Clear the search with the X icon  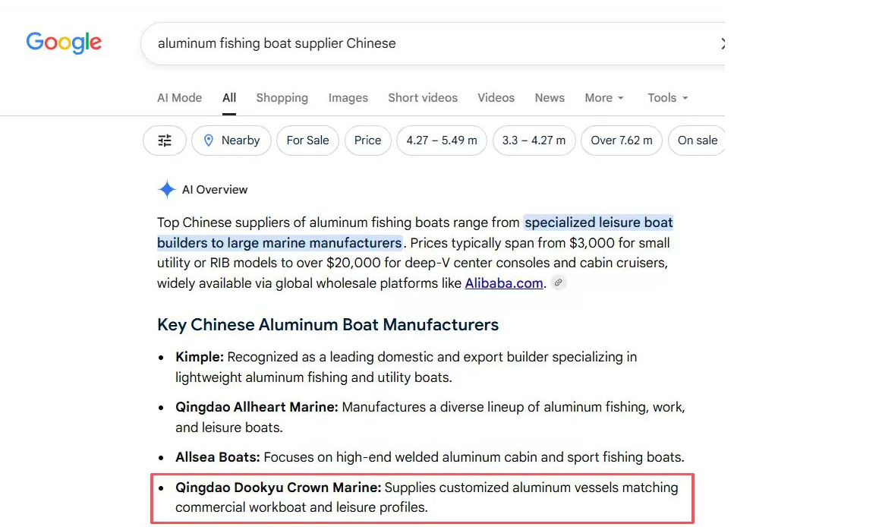723,43
